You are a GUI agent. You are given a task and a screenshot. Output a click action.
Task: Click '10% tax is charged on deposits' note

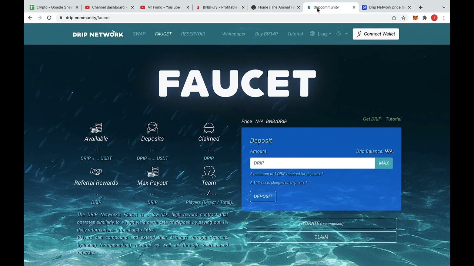tap(278, 183)
